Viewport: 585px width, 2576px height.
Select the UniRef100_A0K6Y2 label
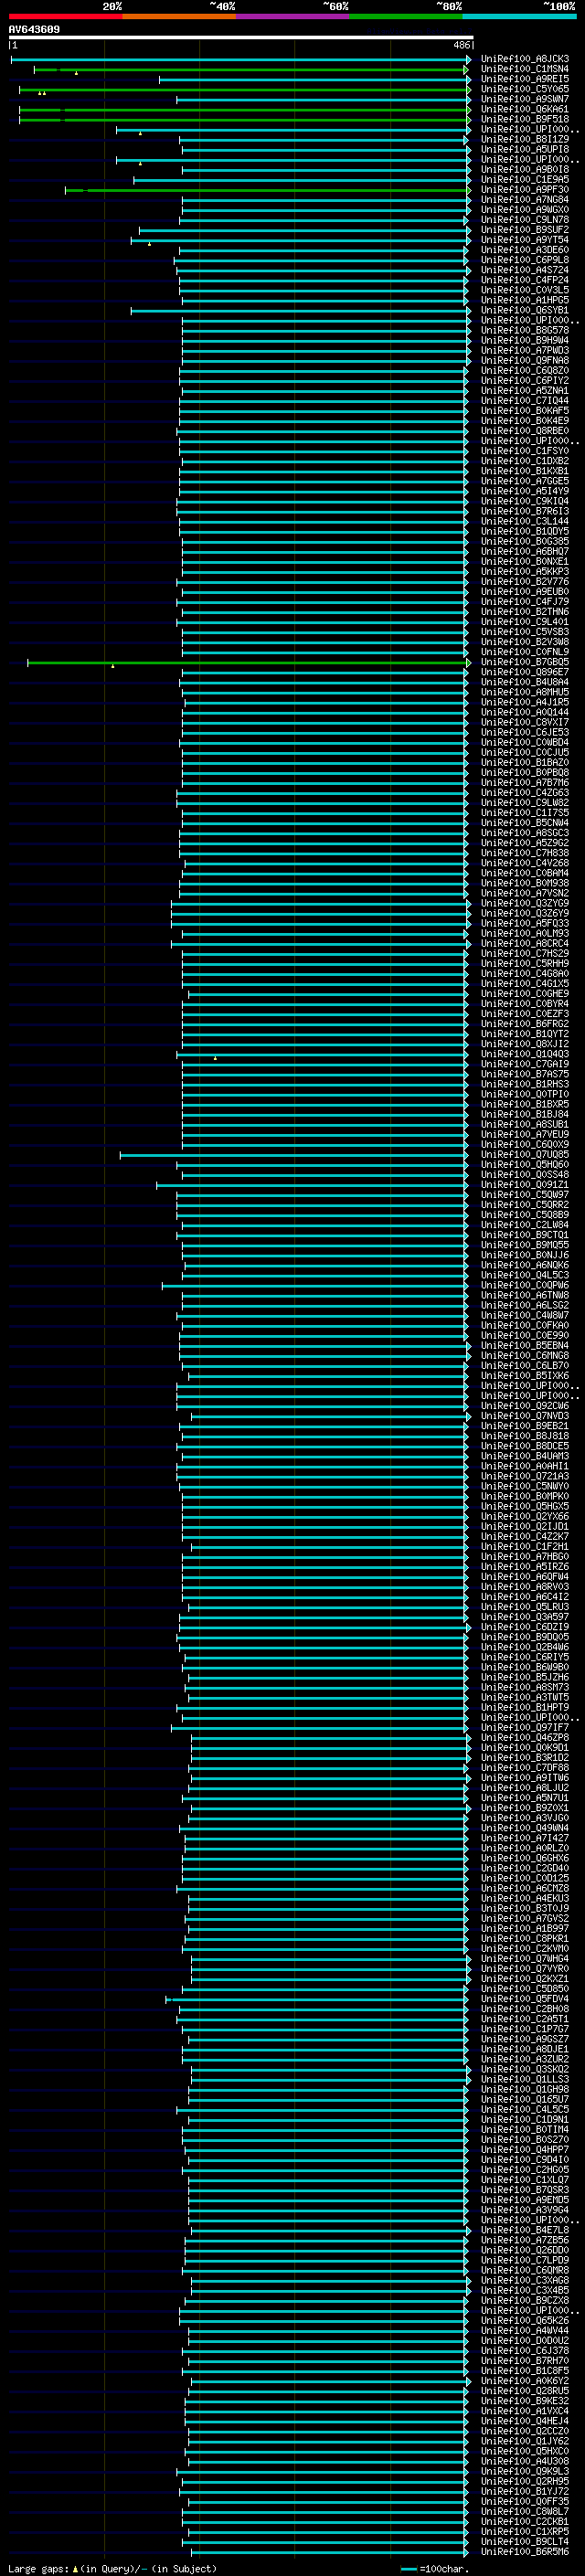[x=525, y=2380]
